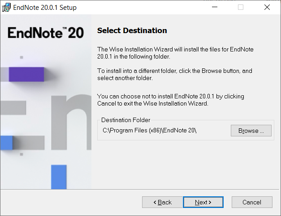Select the destination path C:\Program Files (x86)\EndNote 20\

point(149,131)
